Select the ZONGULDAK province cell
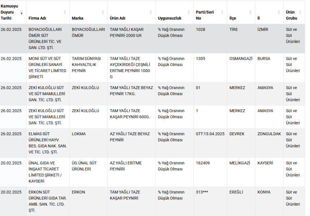 click(269, 134)
